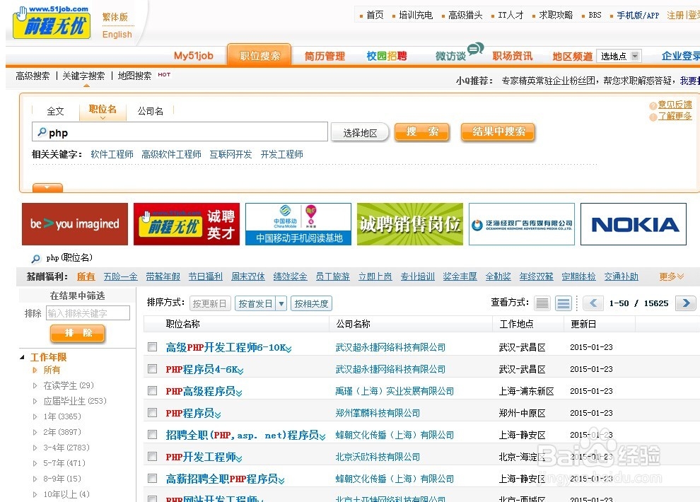Screen dimensions: 700x502
Task: Switch to 公司名 search tab
Action: pyautogui.click(x=151, y=111)
